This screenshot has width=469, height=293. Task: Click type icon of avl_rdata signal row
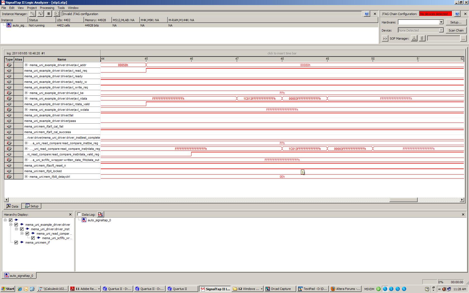(x=9, y=99)
